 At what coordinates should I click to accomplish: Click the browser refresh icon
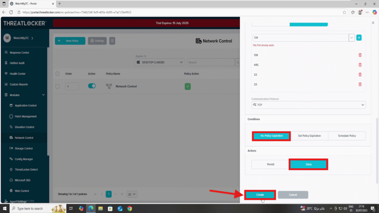[11, 12]
